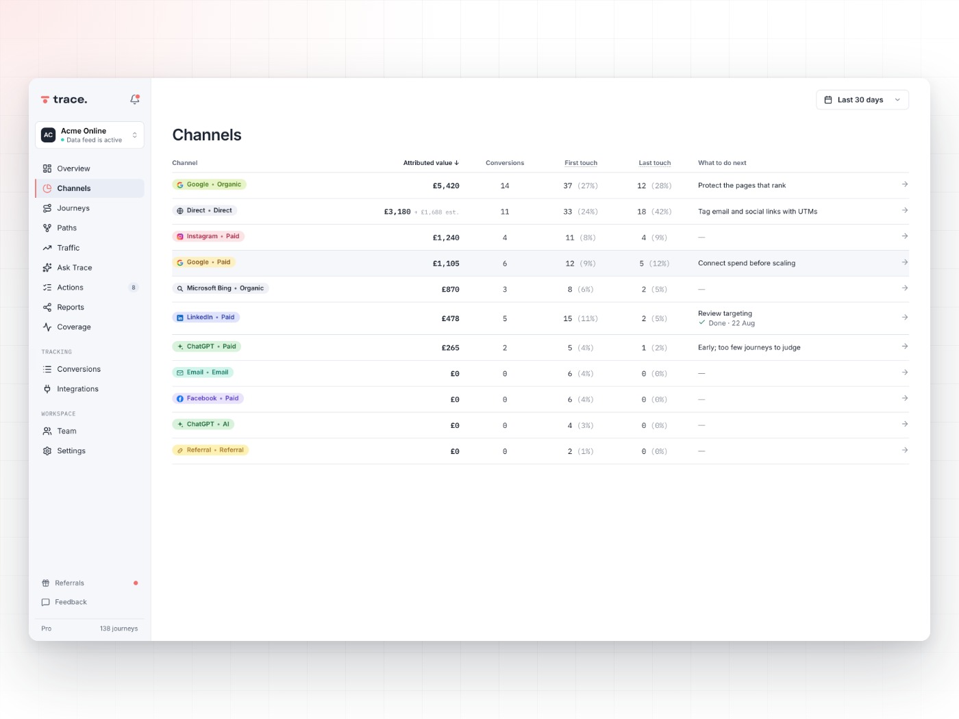959x719 pixels.
Task: Click the Team people icon
Action: pyautogui.click(x=47, y=431)
